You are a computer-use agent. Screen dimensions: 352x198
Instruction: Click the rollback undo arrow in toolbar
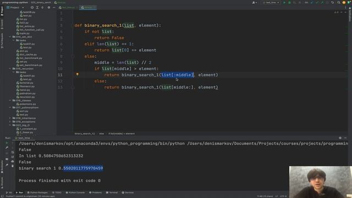[x=332, y=2]
